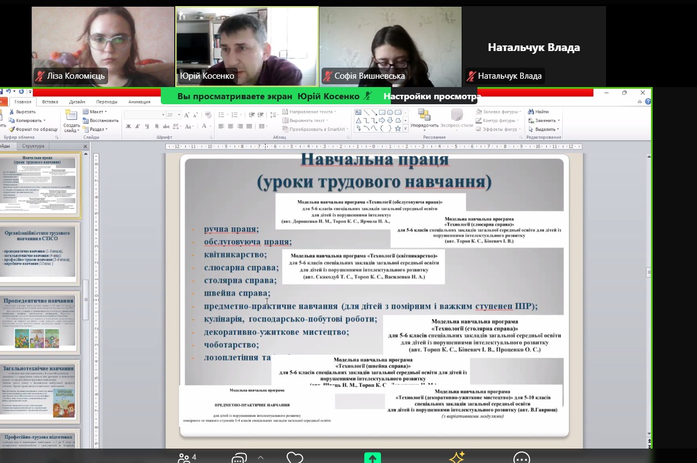Screen dimensions: 697x463
Task: Open Zoom participants list icon
Action: (184, 458)
